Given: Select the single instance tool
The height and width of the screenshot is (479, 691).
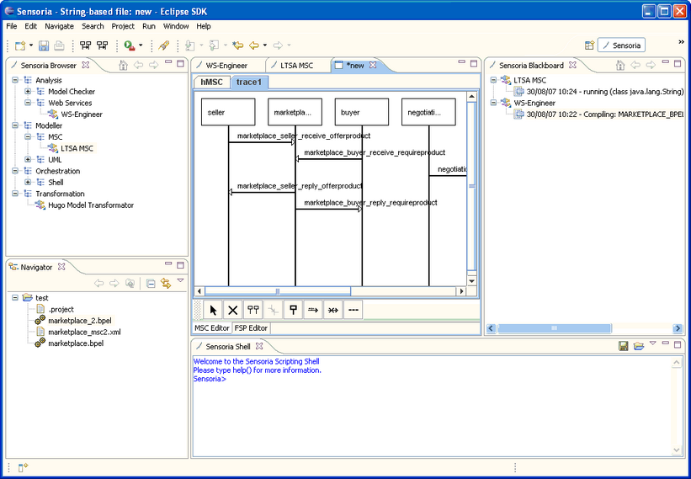Looking at the screenshot, I should (x=293, y=311).
